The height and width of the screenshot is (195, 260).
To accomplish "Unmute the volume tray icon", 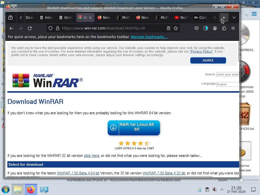I will click(x=215, y=189).
